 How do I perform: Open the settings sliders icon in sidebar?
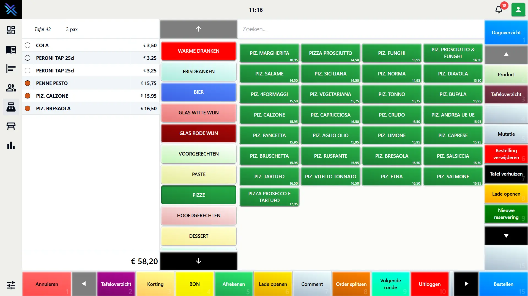point(11,285)
